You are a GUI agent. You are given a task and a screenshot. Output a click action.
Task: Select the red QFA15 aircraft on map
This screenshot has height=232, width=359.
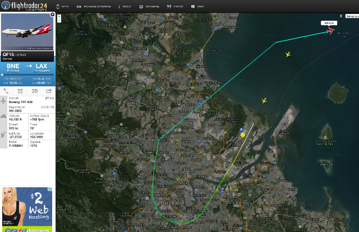(x=330, y=30)
